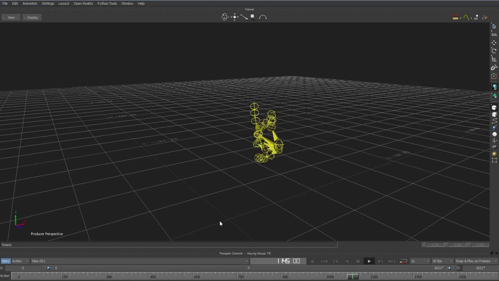Screen dimensions: 499x281
Task: Toggle the LCL local reference mode icon
Action: coord(494,34)
